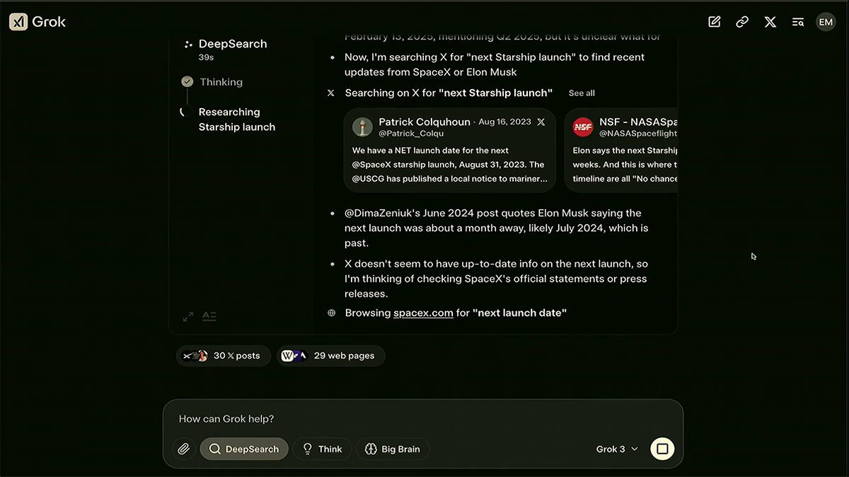Open the spacex.com link
The width and height of the screenshot is (849, 477).
(x=423, y=312)
